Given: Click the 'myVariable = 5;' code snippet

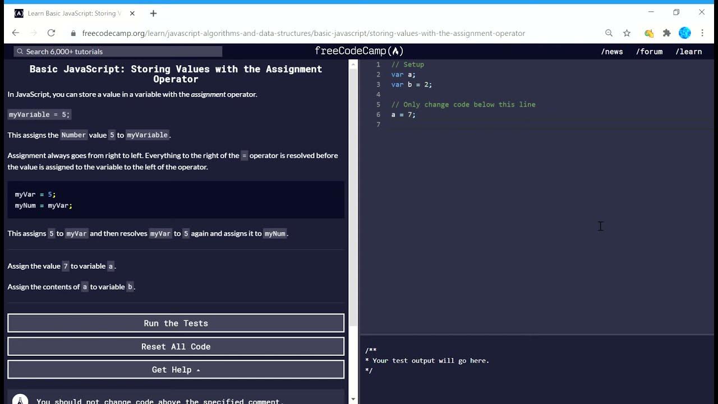Looking at the screenshot, I should (x=39, y=114).
